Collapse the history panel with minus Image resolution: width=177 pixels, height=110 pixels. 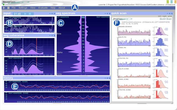(x=105, y=78)
